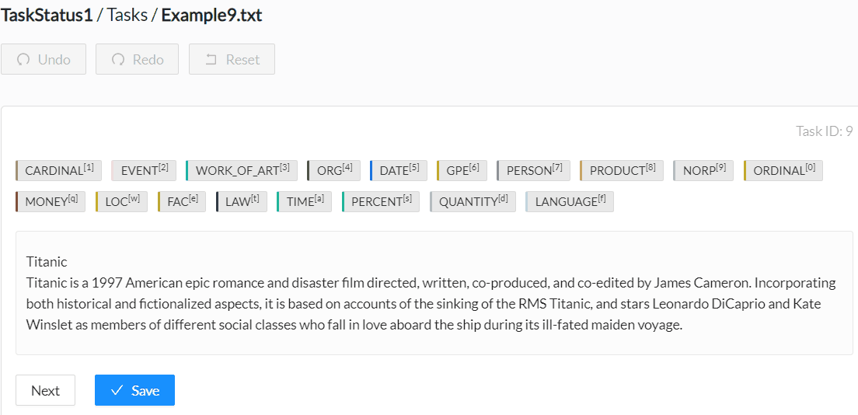Choose the WORK_OF_ART label tag
This screenshot has width=858, height=415.
tap(241, 170)
